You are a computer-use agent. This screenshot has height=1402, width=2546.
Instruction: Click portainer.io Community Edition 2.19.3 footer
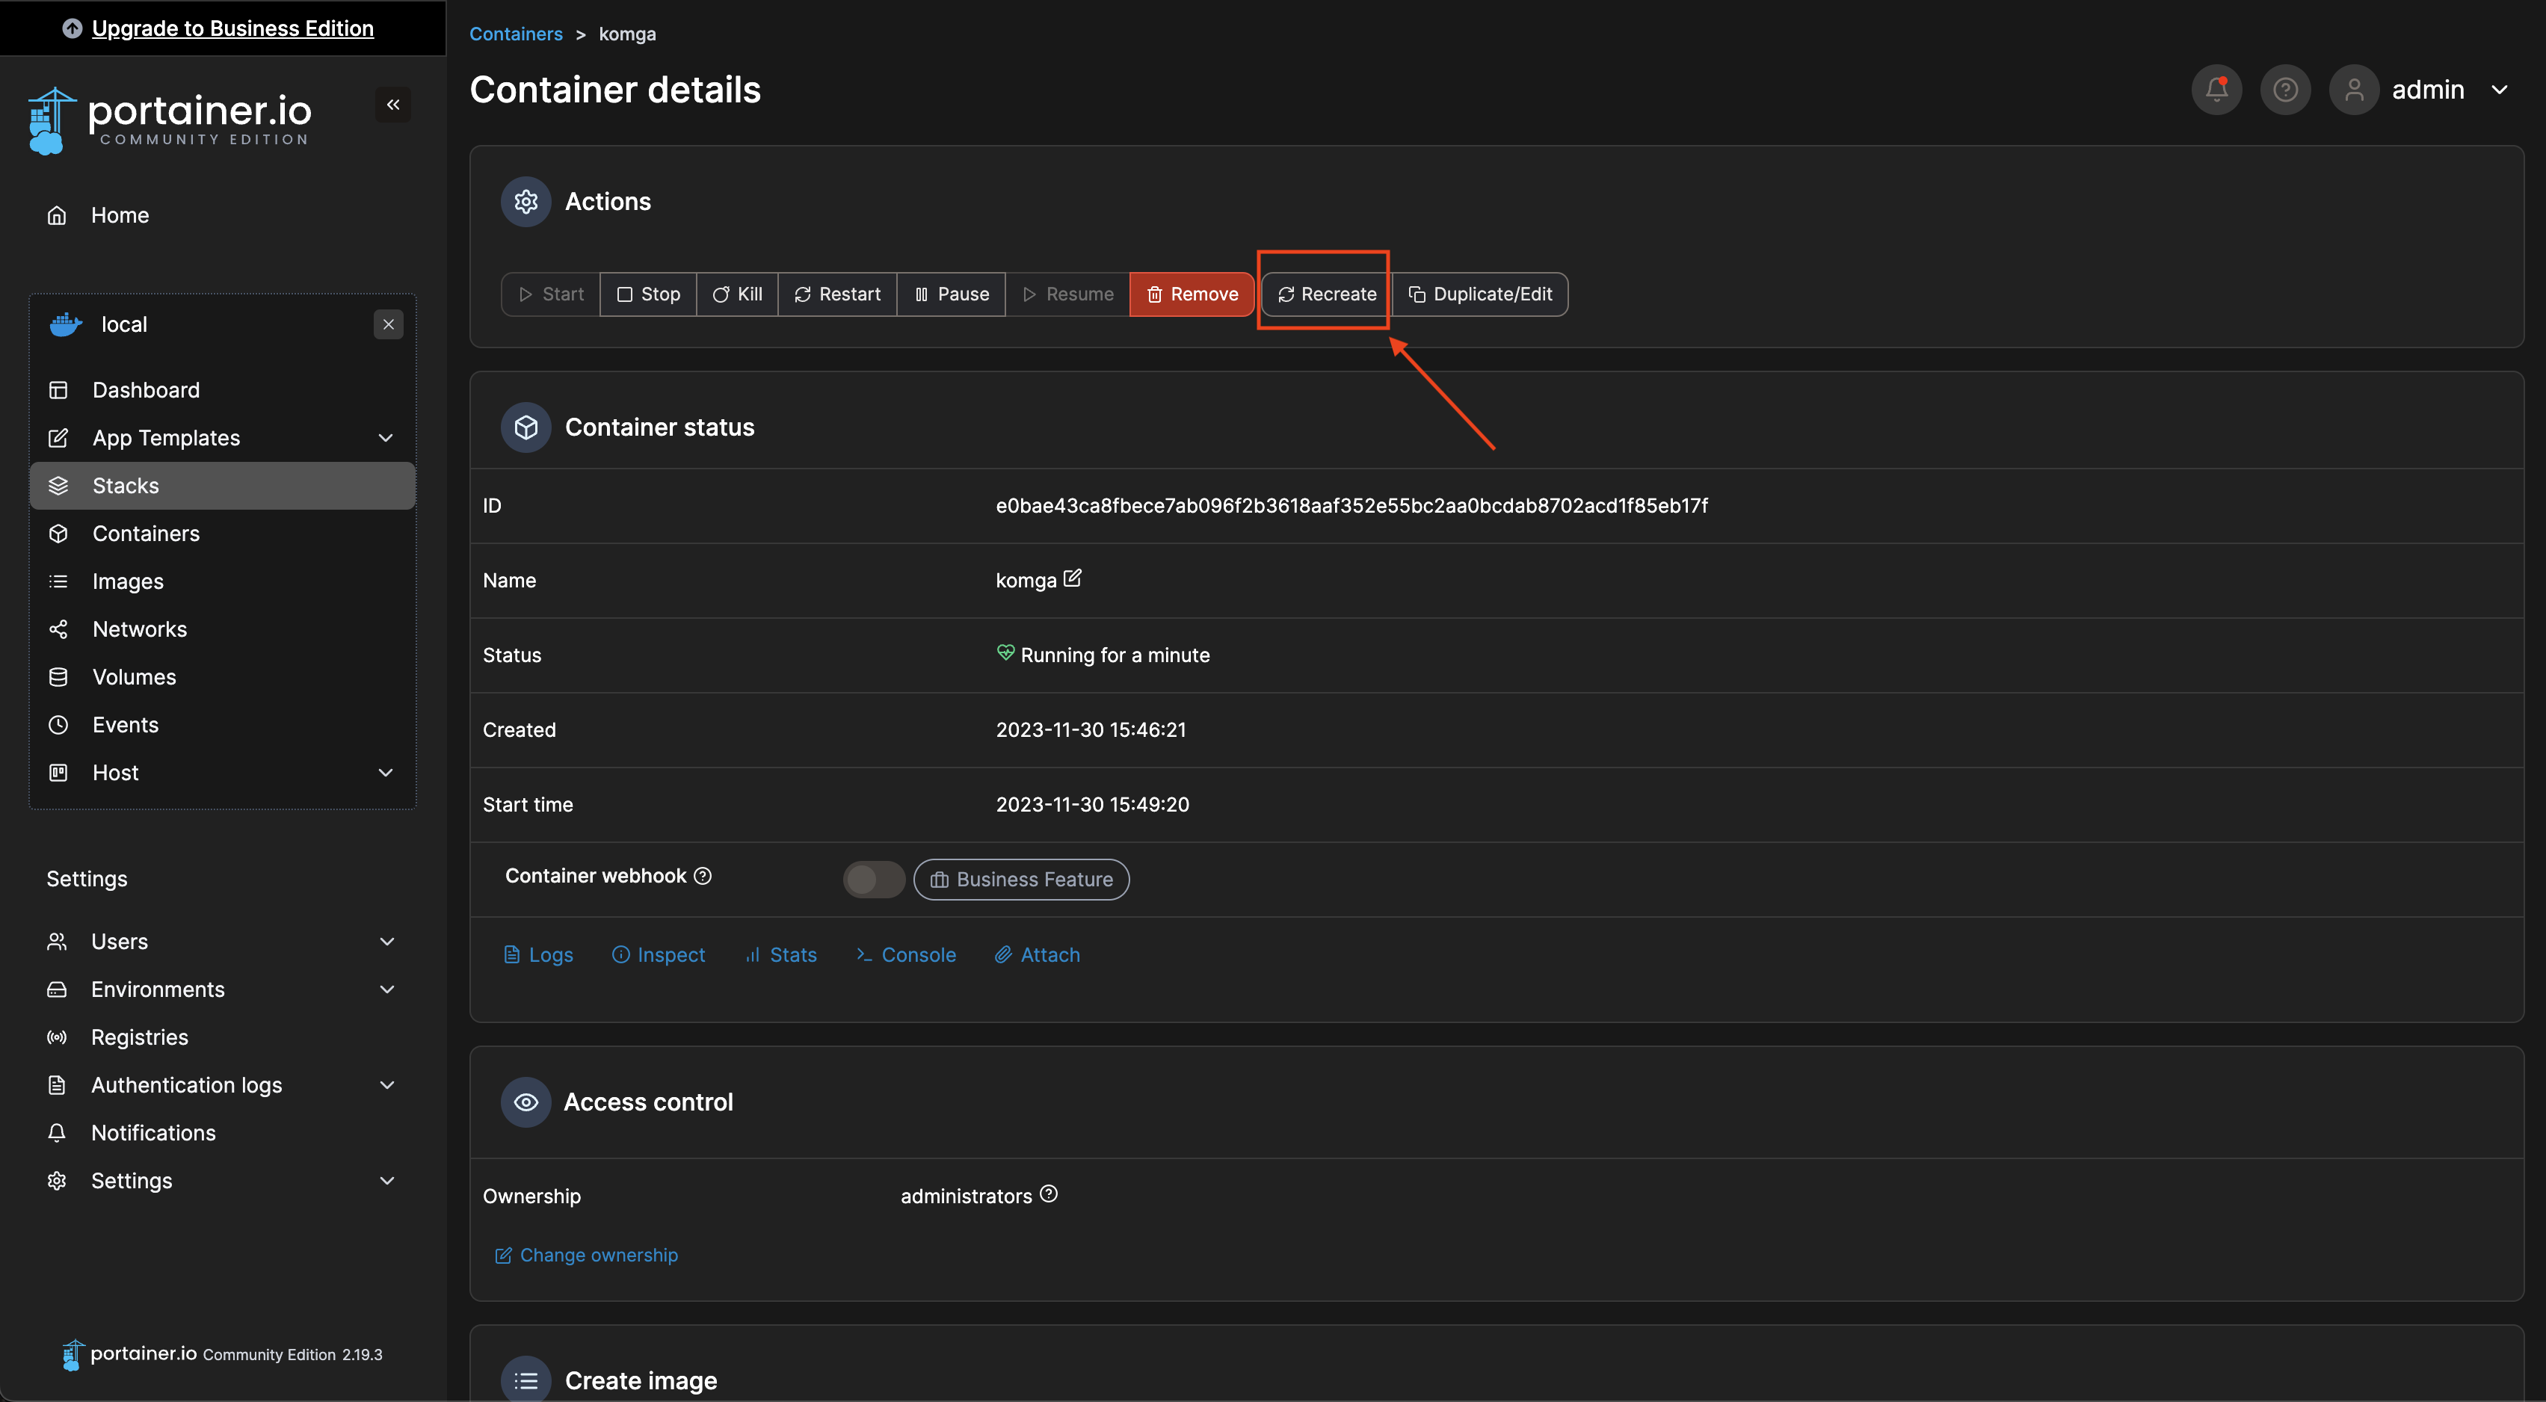222,1355
